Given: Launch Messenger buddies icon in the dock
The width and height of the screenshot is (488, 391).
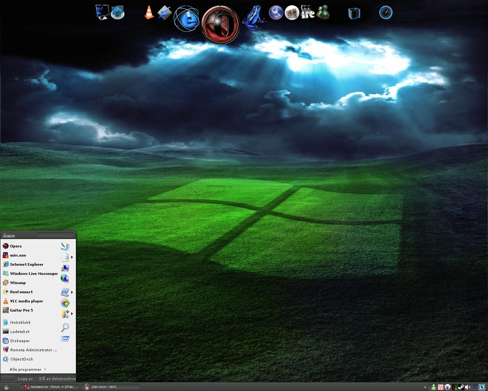Looking at the screenshot, I should coord(323,12).
